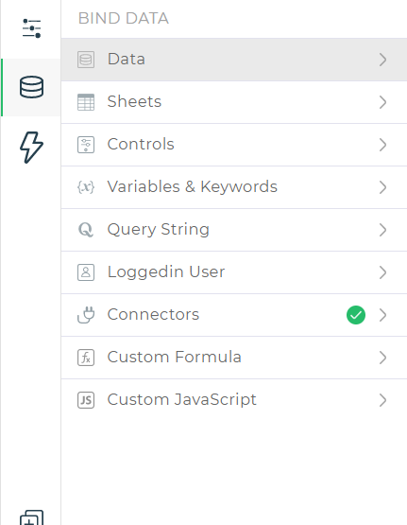Click the green checkmark on Connectors
Viewport: 407px width, 525px height.
coord(356,315)
